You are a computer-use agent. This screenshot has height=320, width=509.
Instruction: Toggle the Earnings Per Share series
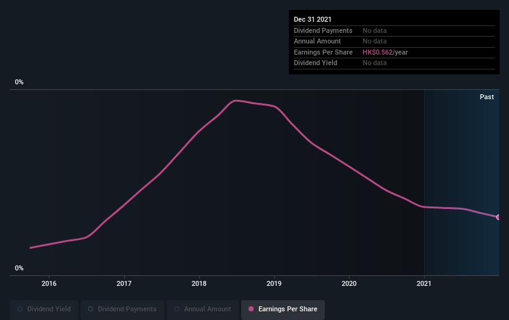[283, 309]
